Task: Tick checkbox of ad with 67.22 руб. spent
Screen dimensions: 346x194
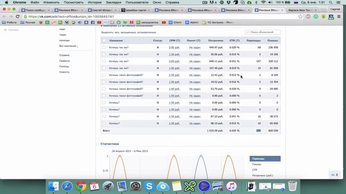Action: point(104,116)
